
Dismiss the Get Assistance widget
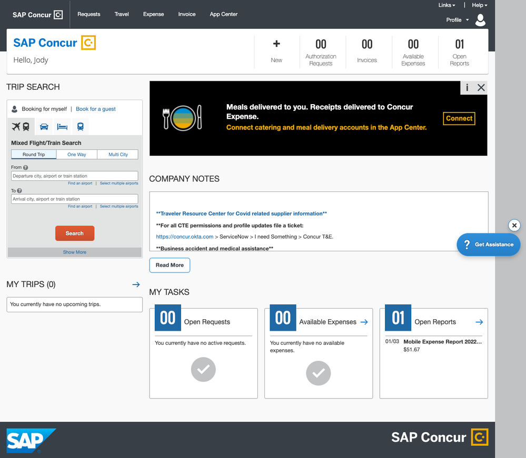coord(514,226)
